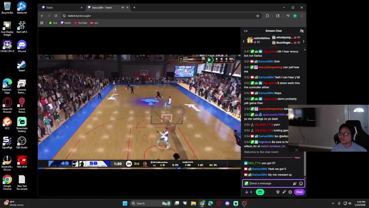
Task: Switch to the Twitch browser tab
Action: (62, 8)
